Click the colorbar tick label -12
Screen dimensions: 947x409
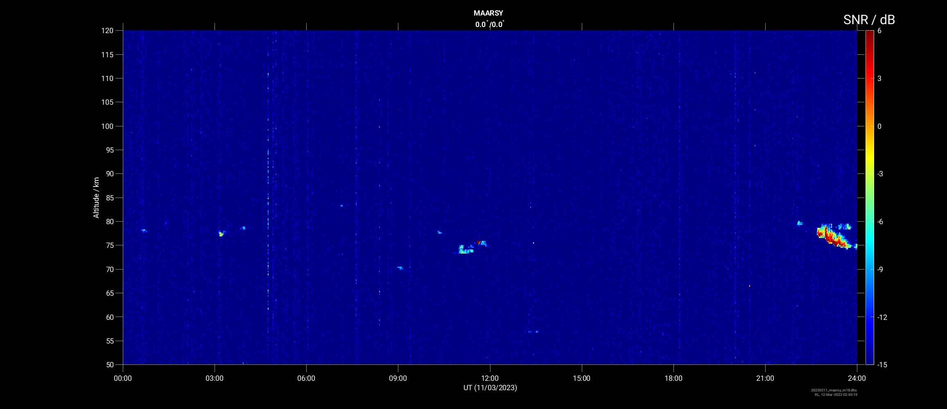(x=882, y=317)
